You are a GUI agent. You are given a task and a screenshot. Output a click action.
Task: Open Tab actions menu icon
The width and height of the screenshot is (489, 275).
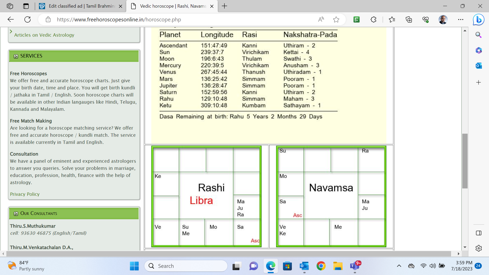tap(26, 6)
